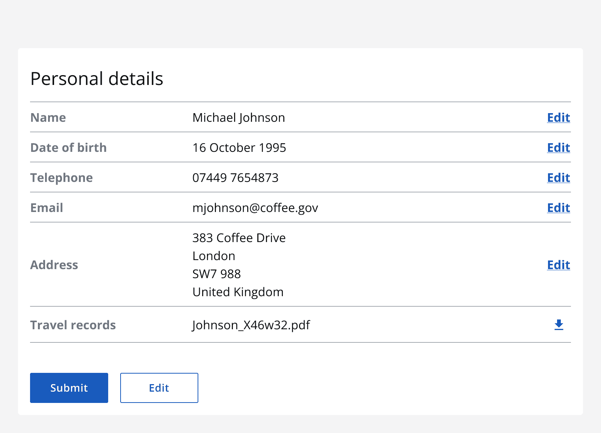Submit the personal details form
Image resolution: width=601 pixels, height=433 pixels.
click(69, 388)
